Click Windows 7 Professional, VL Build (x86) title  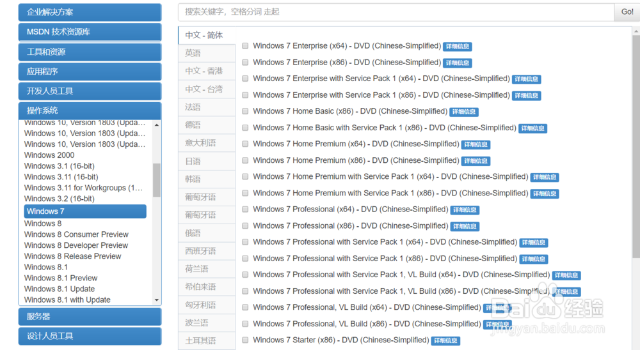click(367, 324)
